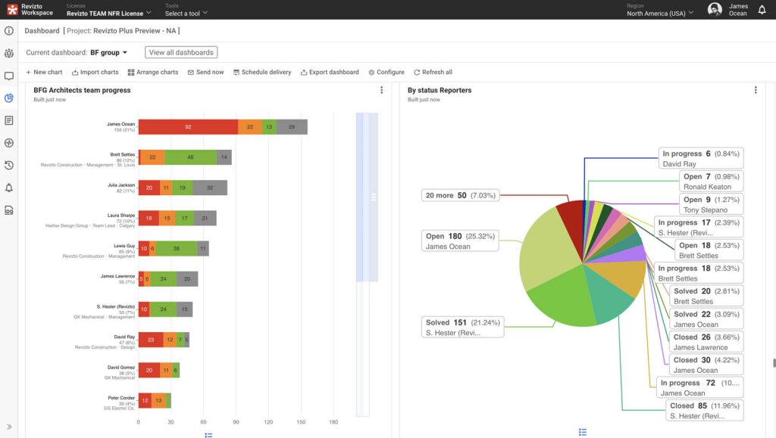The width and height of the screenshot is (776, 438).
Task: Open the issue comments sidebar icon
Action: click(9, 76)
